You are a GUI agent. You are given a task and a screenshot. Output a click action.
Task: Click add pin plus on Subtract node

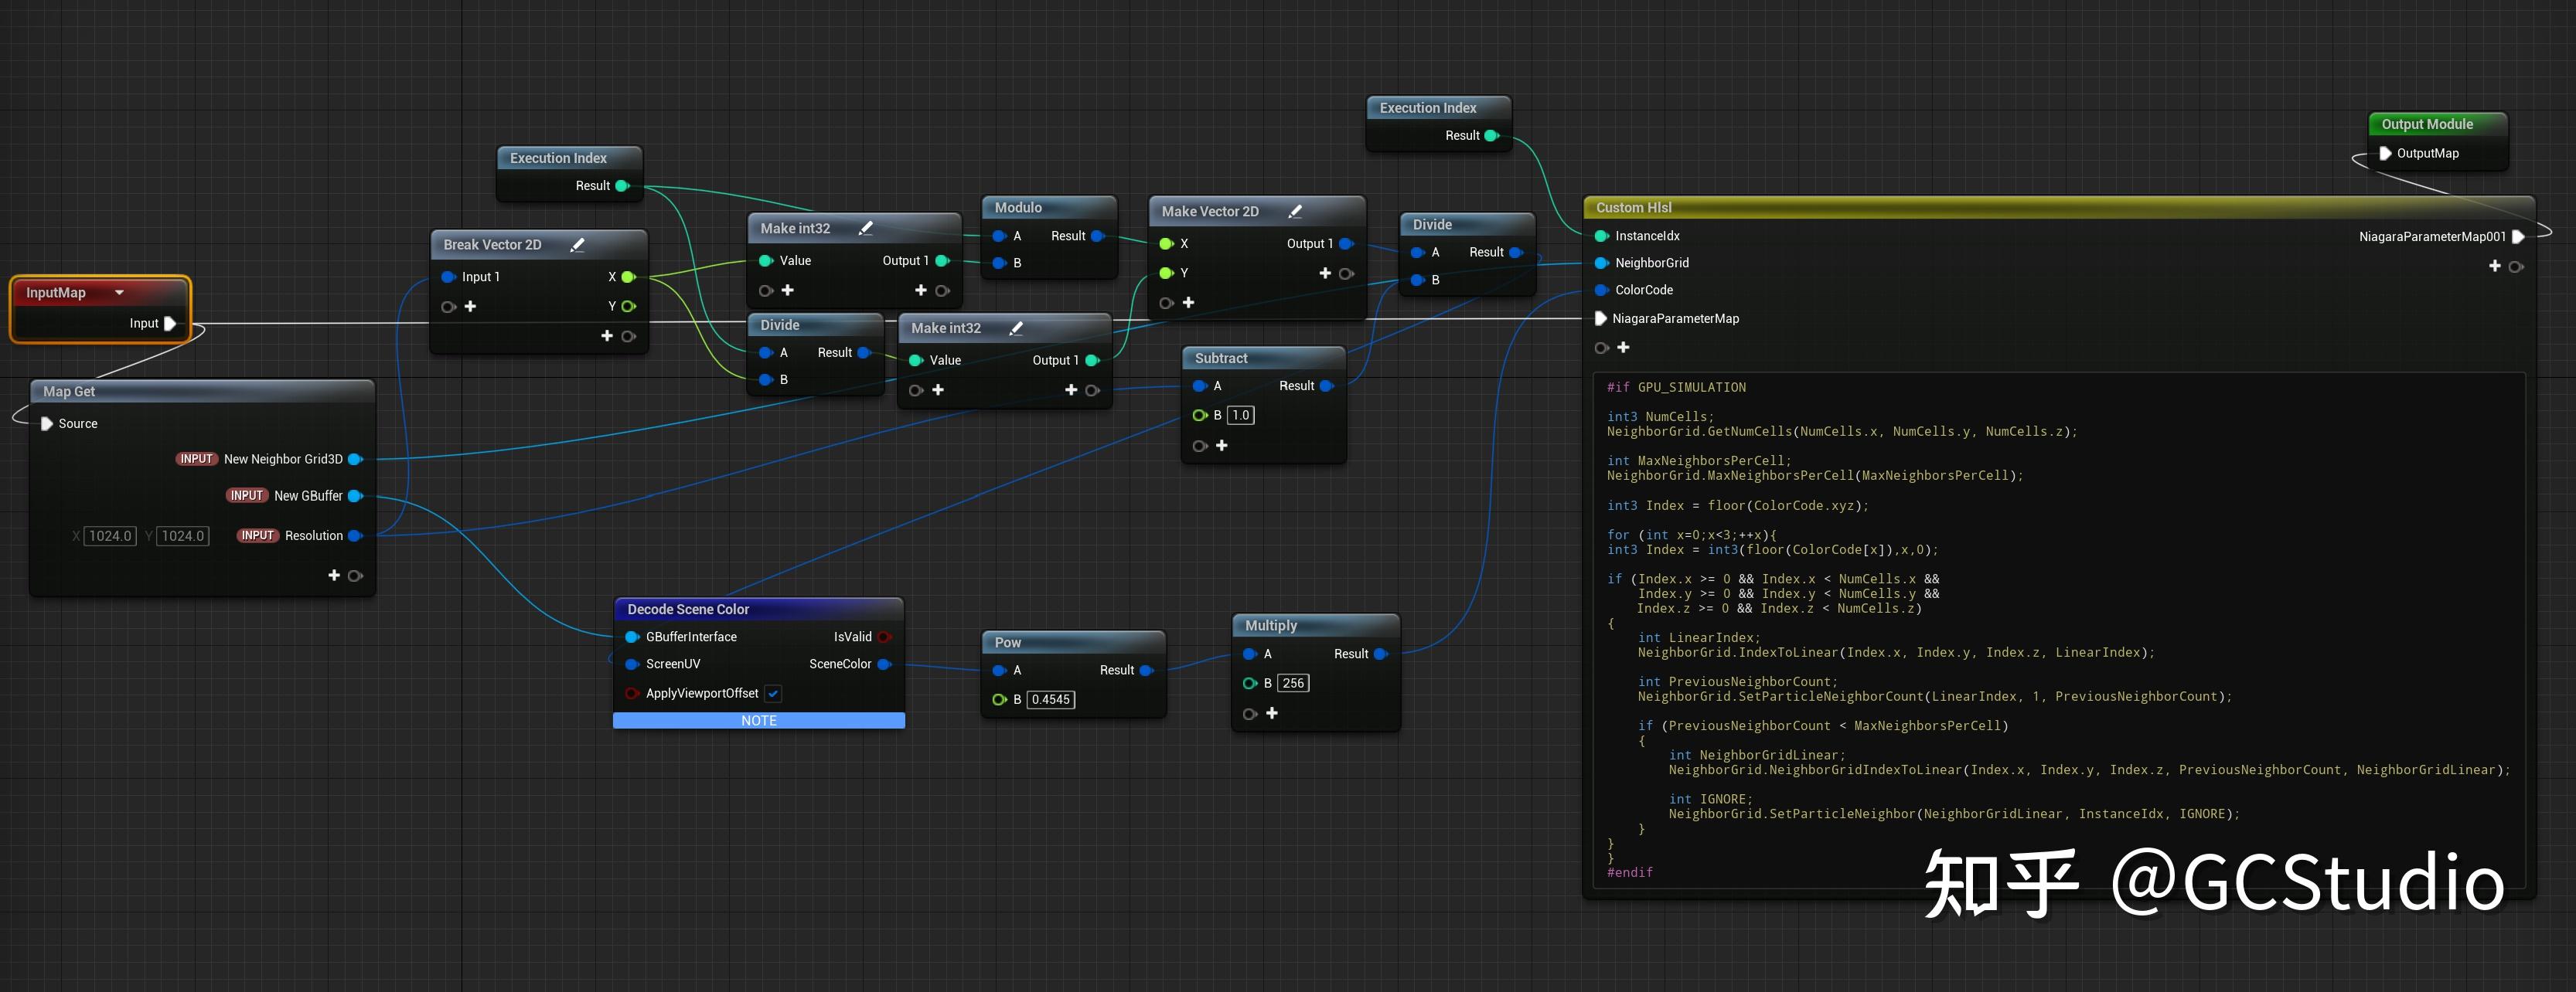pyautogui.click(x=1221, y=446)
